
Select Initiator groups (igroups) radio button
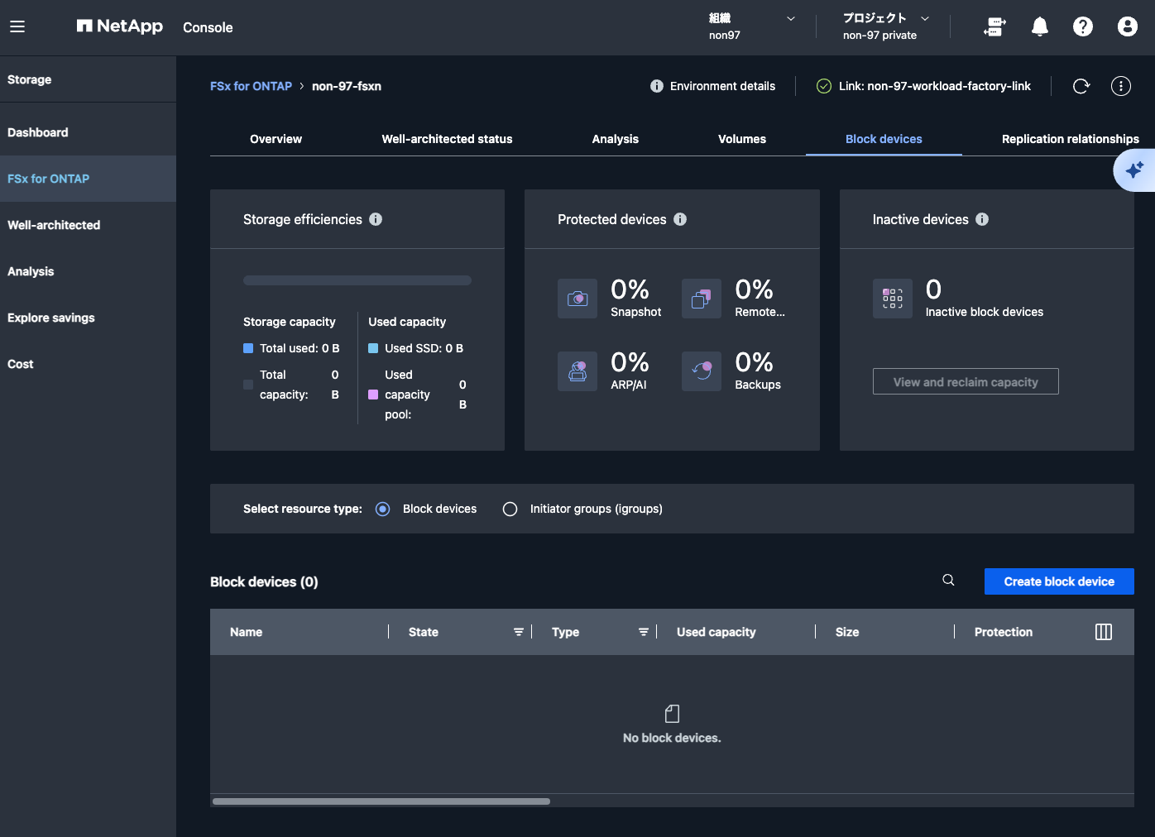coord(510,509)
